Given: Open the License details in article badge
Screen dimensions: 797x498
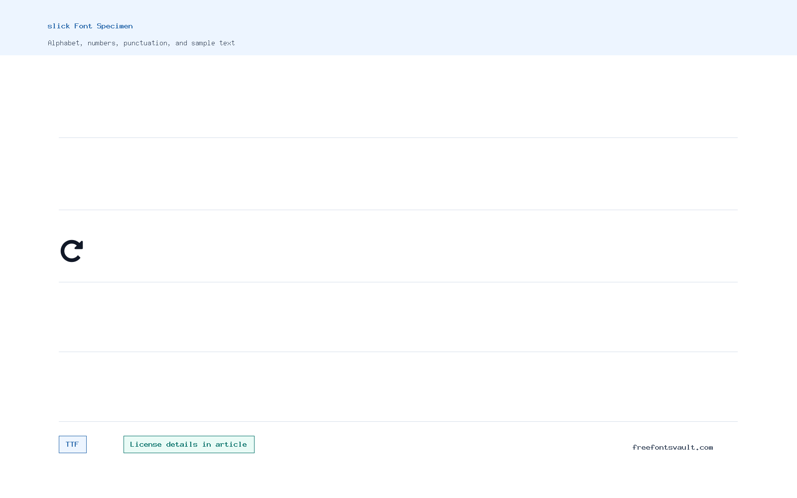Looking at the screenshot, I should pos(189,444).
